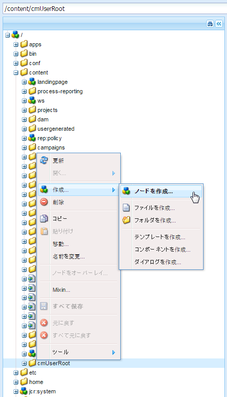Choose フォルダを作成... in submenu
Image resolution: width=227 pixels, height=397 pixels.
[161, 220]
